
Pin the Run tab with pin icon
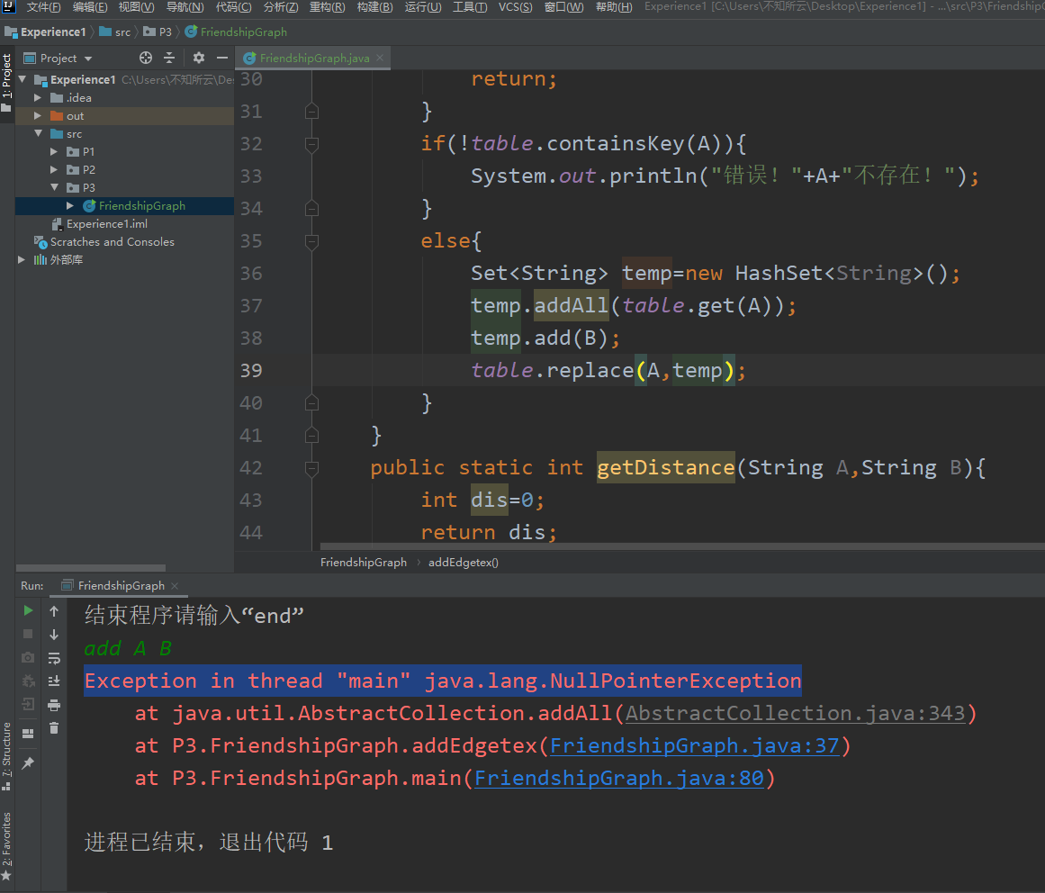(x=28, y=763)
